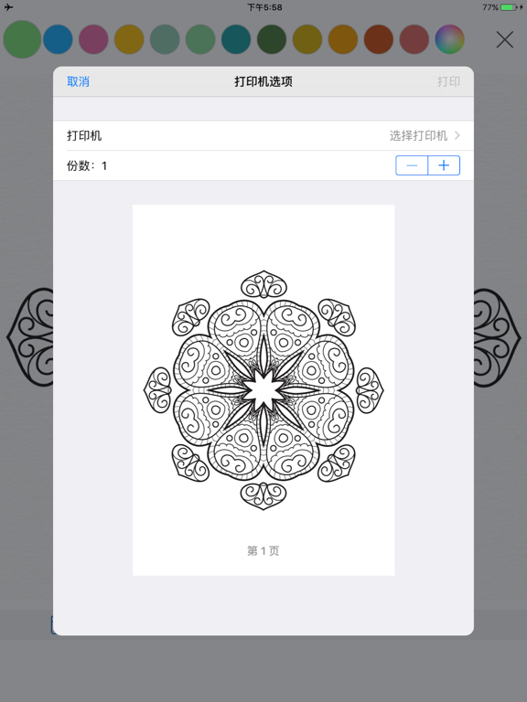This screenshot has height=702, width=527.
Task: Select the mustard yellow color swatch
Action: (x=129, y=39)
